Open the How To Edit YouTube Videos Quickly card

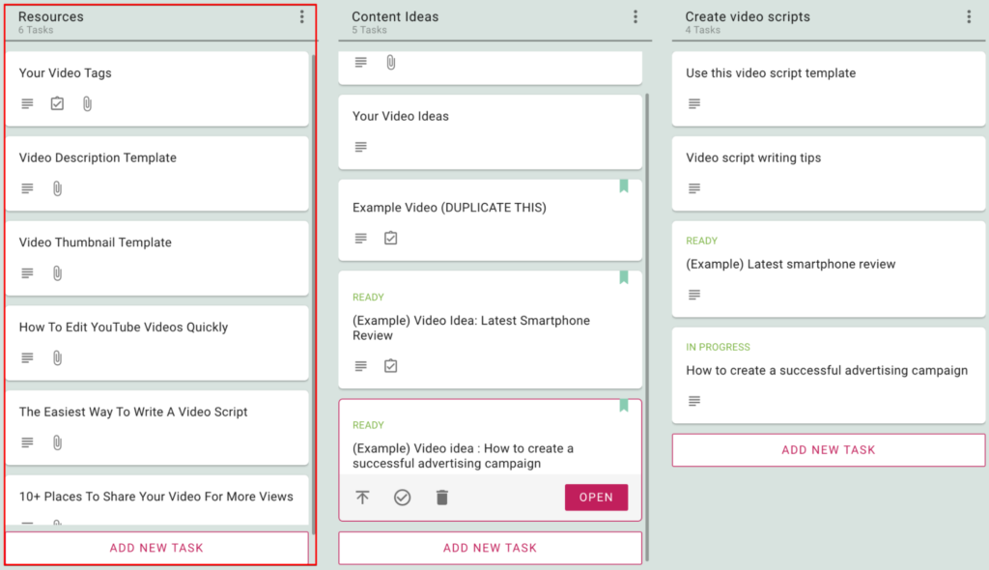157,343
